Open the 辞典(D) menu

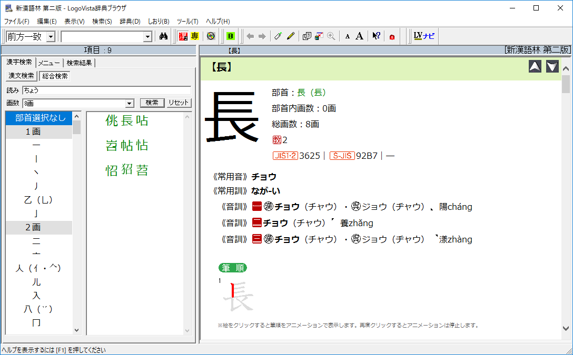[130, 22]
